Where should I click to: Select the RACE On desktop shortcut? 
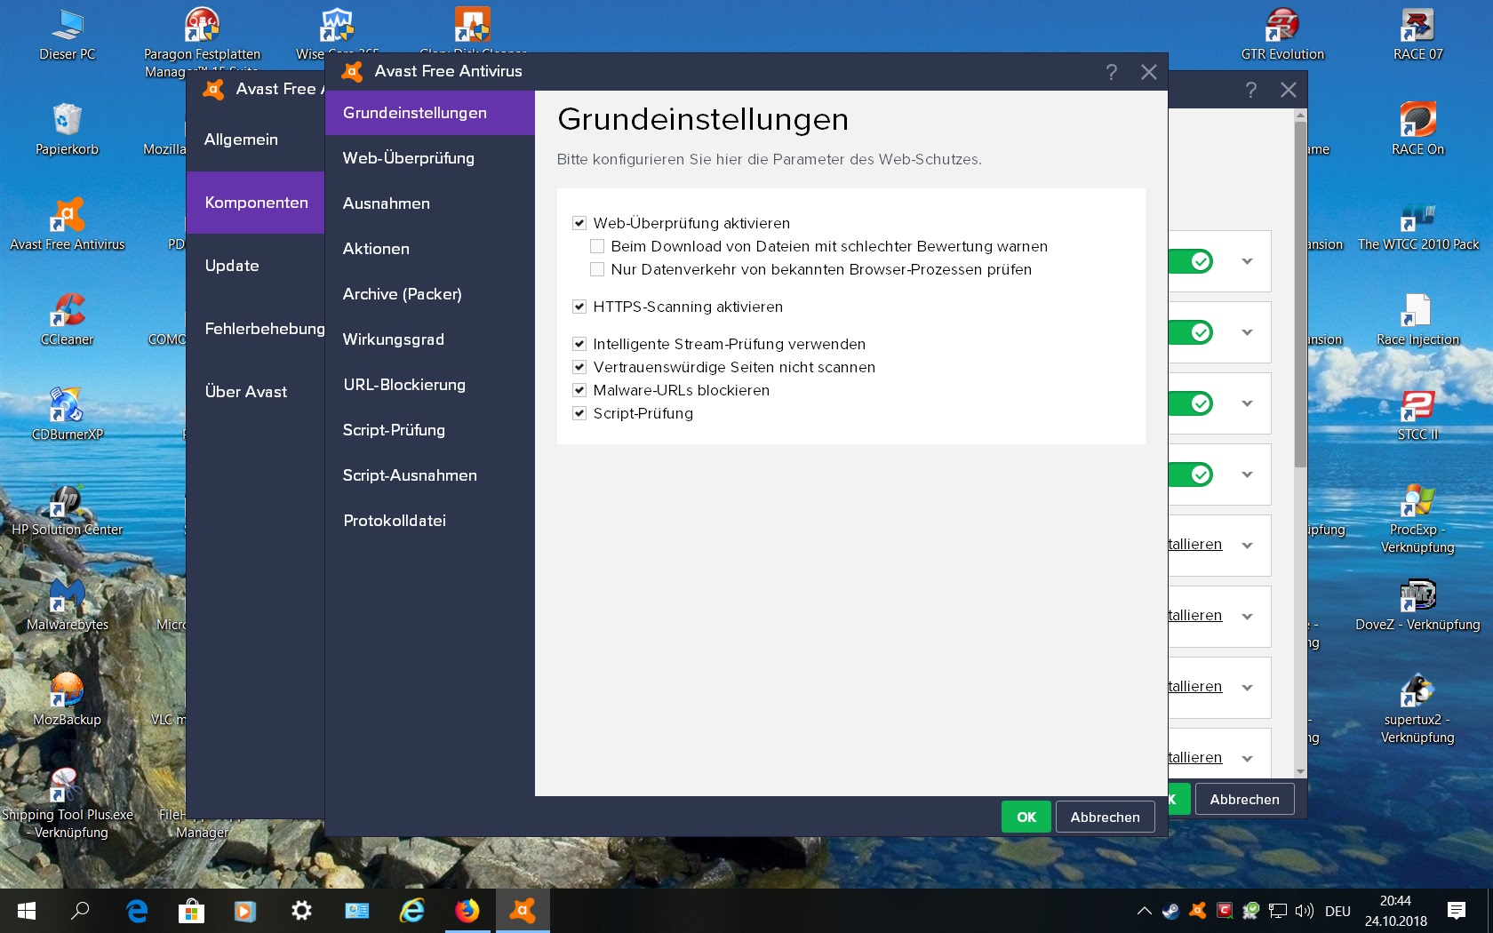pos(1418,129)
